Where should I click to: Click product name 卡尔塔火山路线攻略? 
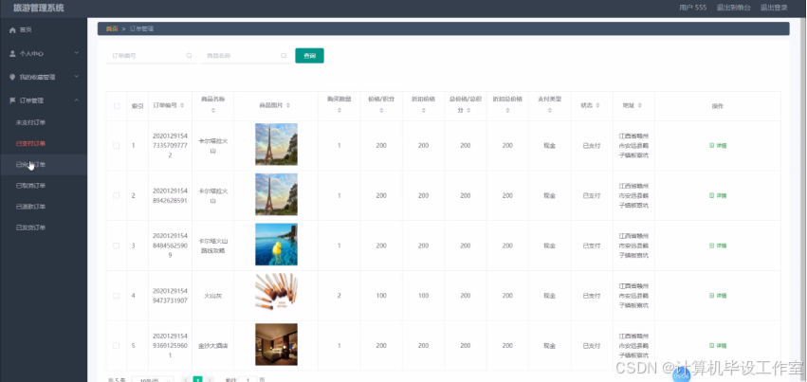pos(213,246)
